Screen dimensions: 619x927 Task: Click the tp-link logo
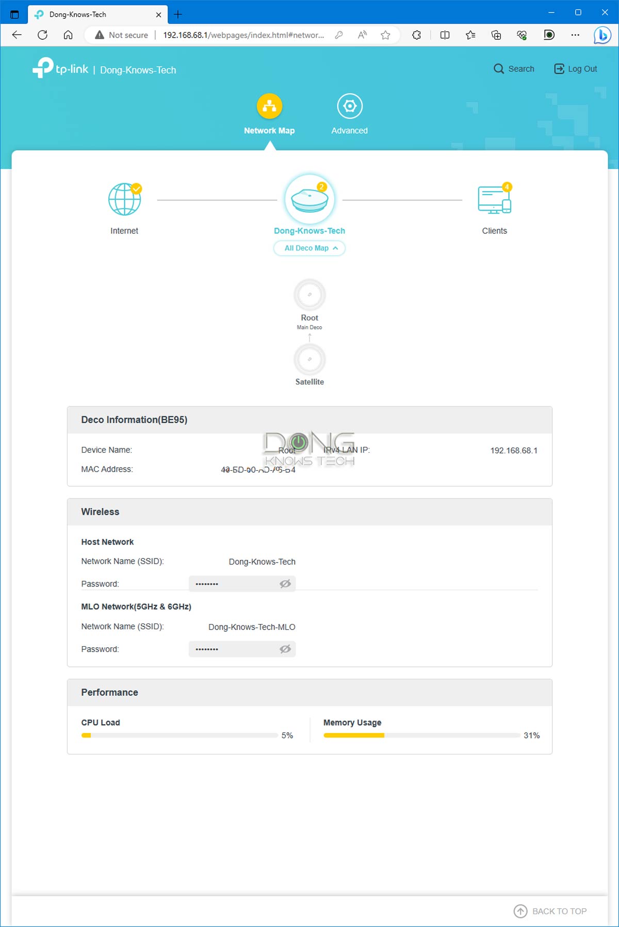[60, 68]
